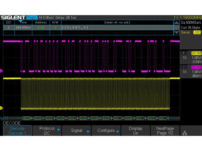Click the 148.000ns time cell
202x151 pixels.
coord(23,27)
